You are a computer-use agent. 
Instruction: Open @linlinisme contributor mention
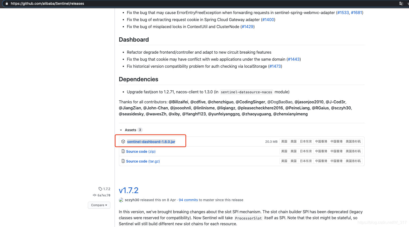click(x=204, y=108)
